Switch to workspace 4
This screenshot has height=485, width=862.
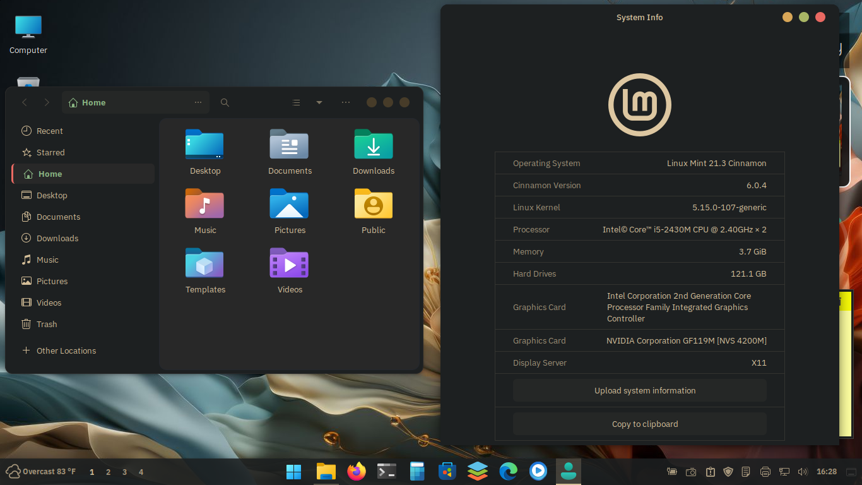coord(141,472)
